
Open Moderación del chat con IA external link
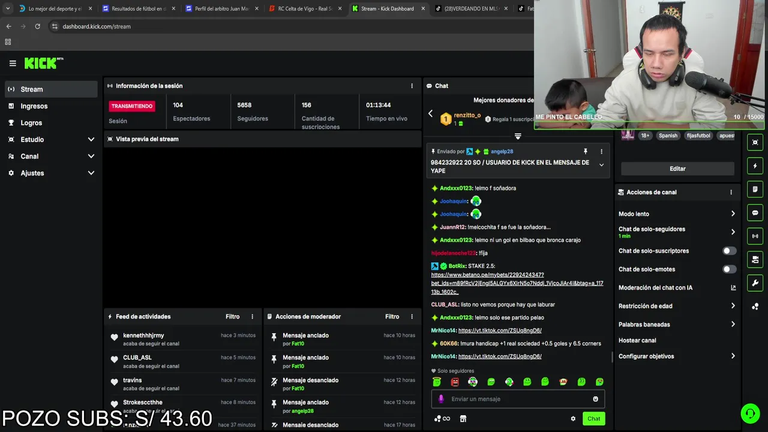[x=733, y=288]
